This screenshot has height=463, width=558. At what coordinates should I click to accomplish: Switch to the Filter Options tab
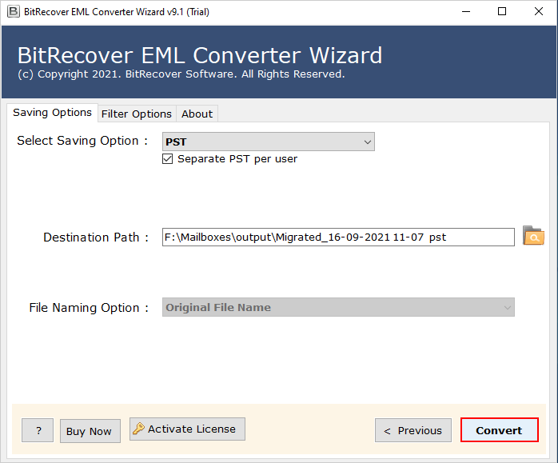[136, 114]
